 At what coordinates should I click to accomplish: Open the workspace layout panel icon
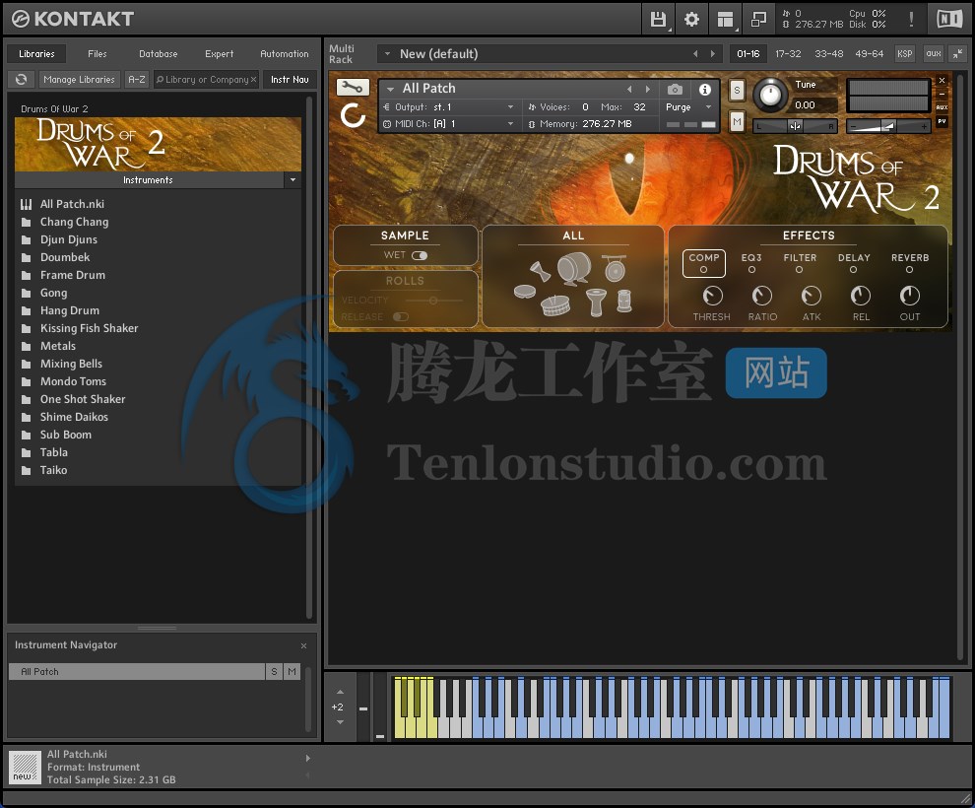pos(725,20)
